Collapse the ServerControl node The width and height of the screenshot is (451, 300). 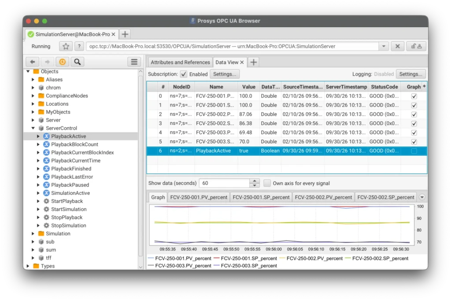pyautogui.click(x=33, y=128)
